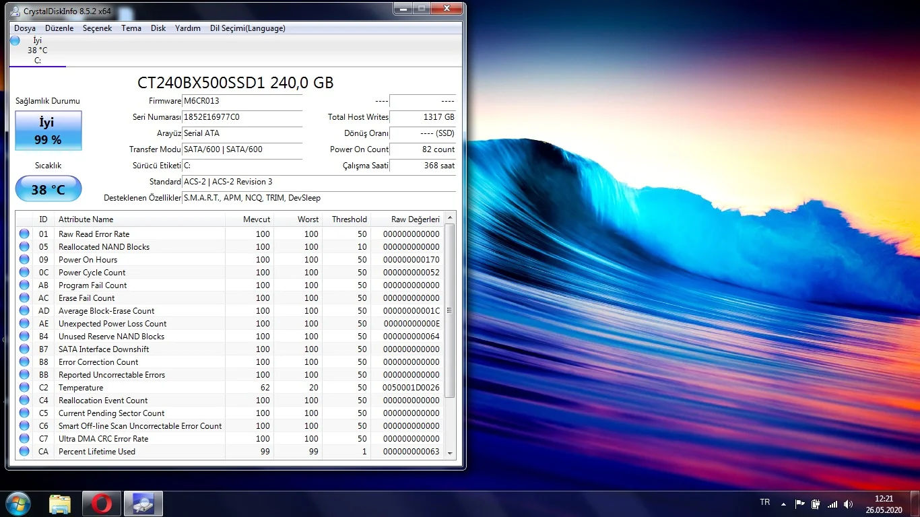
Task: Click the network signal icon in tray
Action: [x=832, y=504]
